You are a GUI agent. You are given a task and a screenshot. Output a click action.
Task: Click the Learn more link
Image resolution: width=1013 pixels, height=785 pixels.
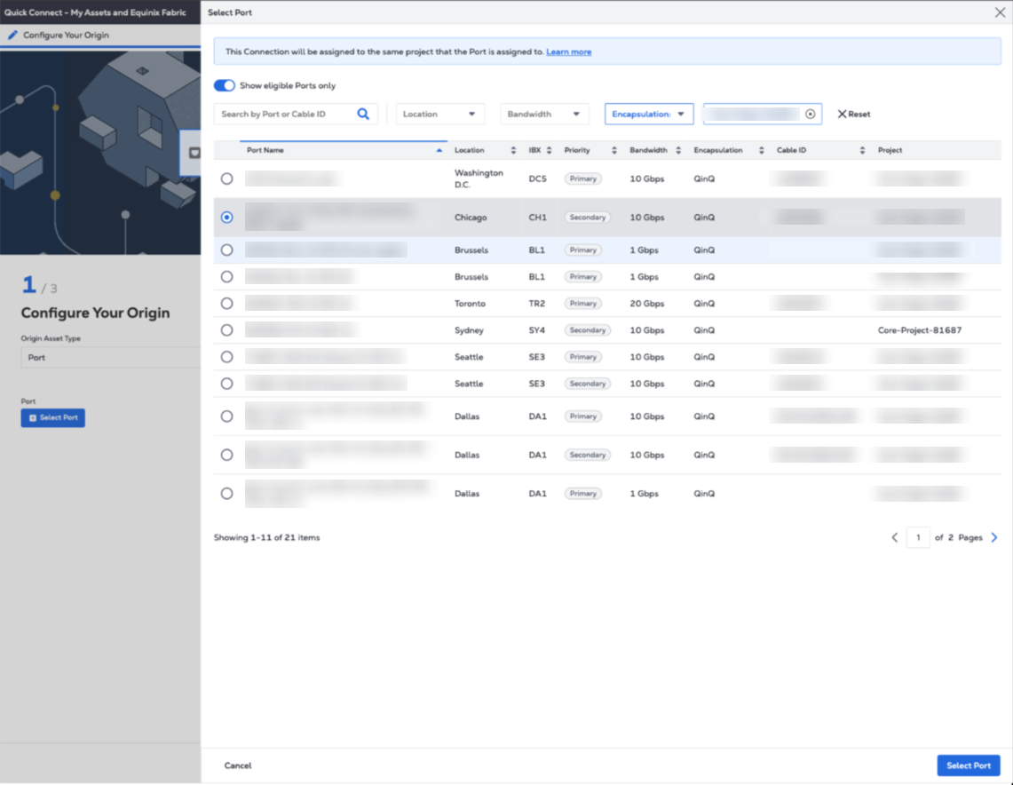pos(568,52)
